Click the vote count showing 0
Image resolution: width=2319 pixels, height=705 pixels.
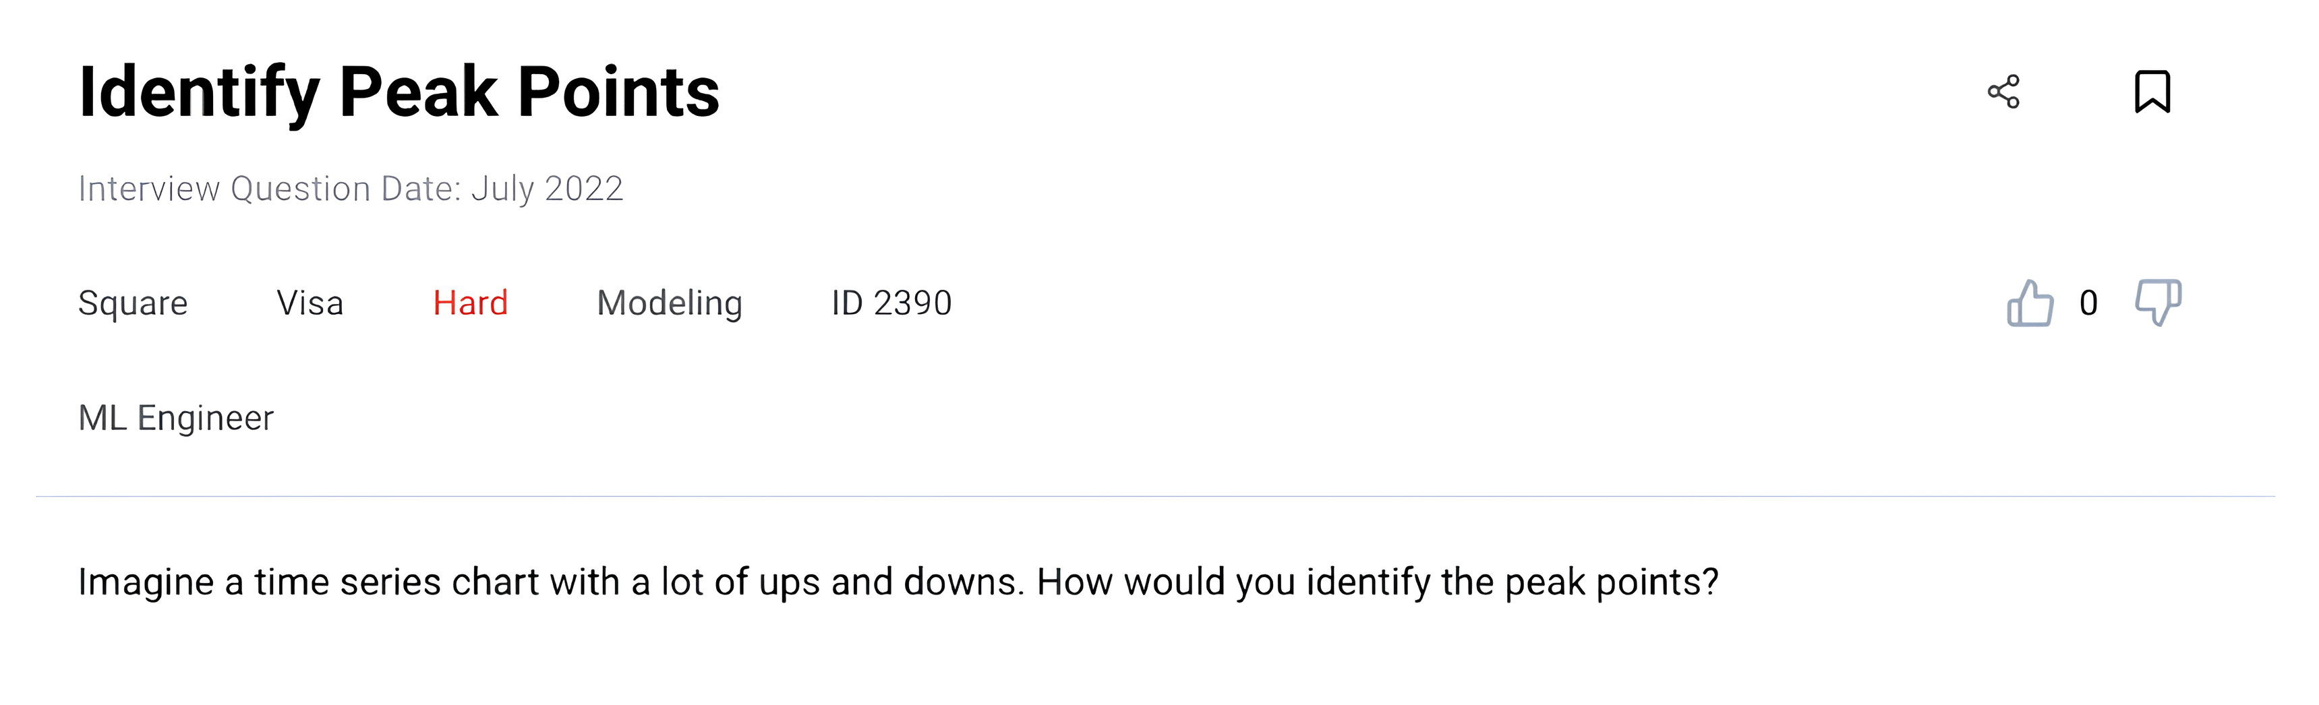(x=2088, y=304)
